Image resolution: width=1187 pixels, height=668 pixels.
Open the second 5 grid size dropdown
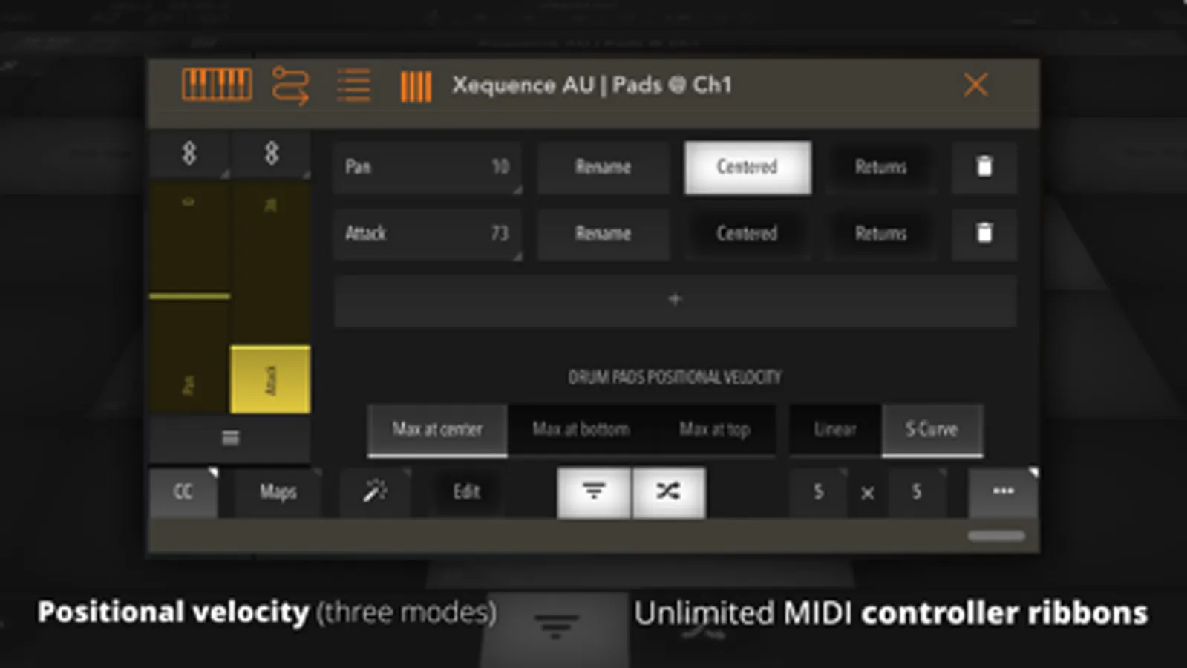[x=917, y=491]
